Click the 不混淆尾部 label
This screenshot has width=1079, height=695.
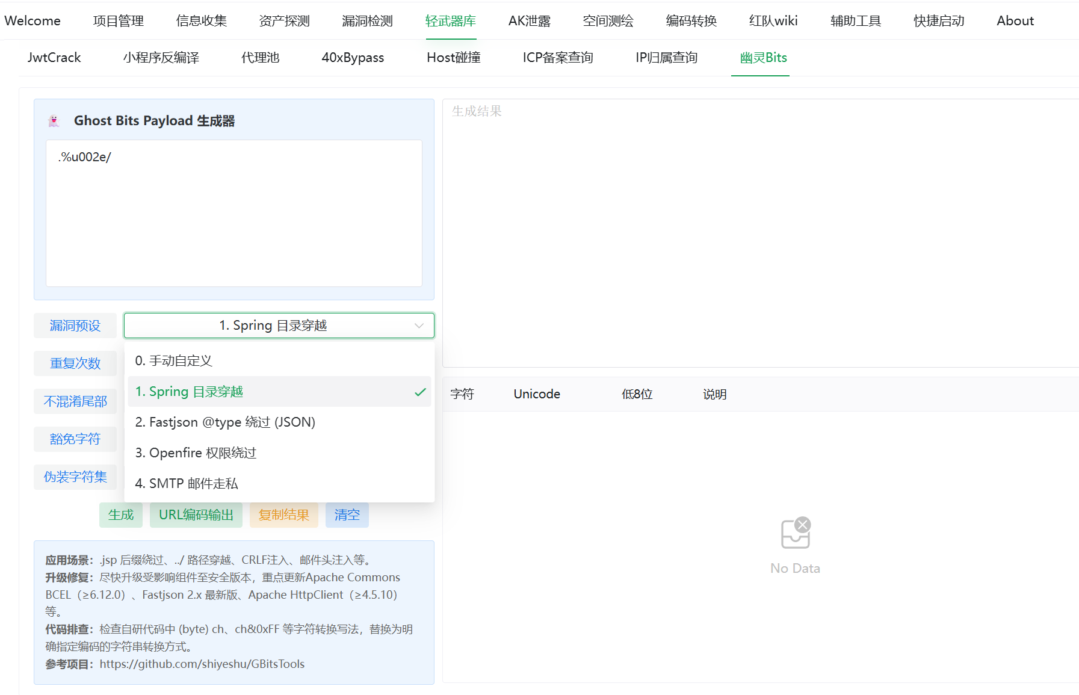75,401
